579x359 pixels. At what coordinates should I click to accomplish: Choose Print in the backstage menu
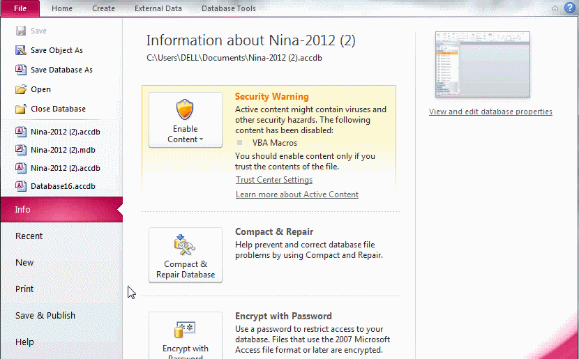[x=24, y=289]
